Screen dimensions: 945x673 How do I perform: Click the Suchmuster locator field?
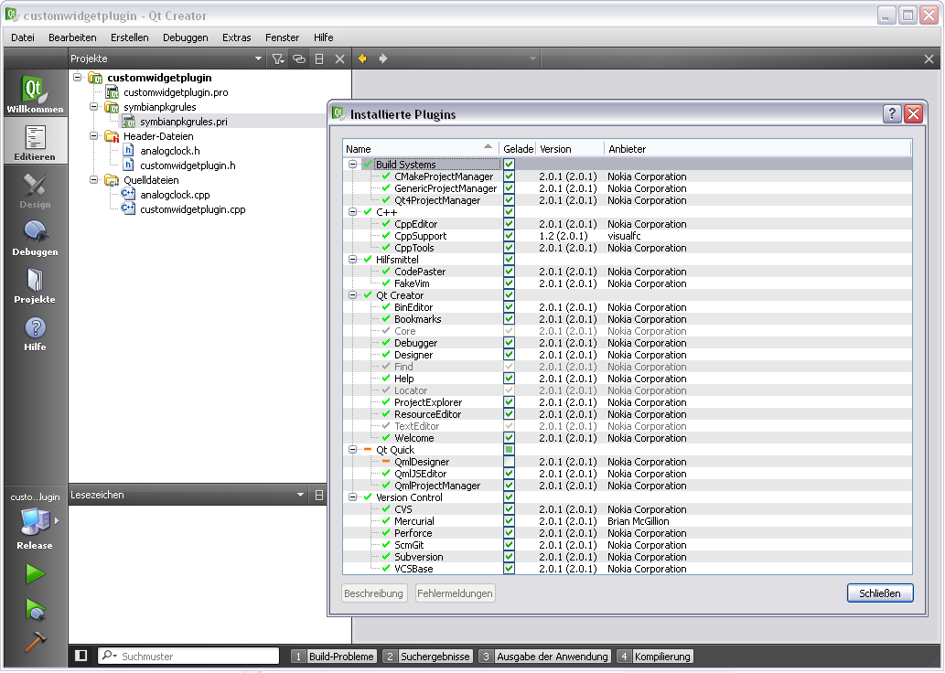pos(188,656)
